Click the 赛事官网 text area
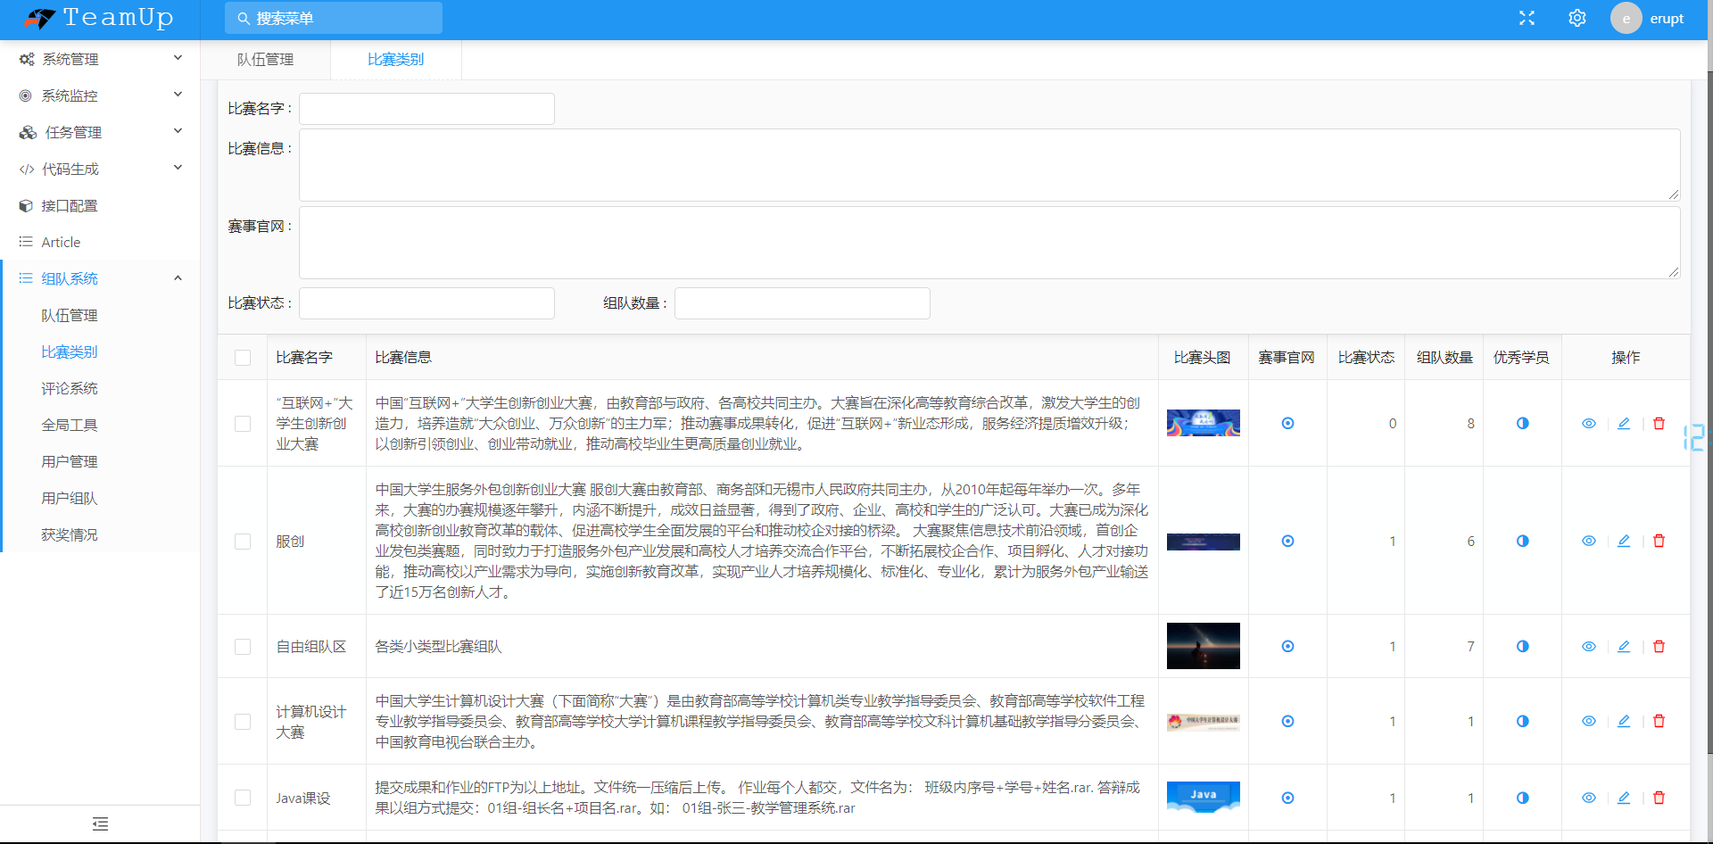 pyautogui.click(x=989, y=243)
